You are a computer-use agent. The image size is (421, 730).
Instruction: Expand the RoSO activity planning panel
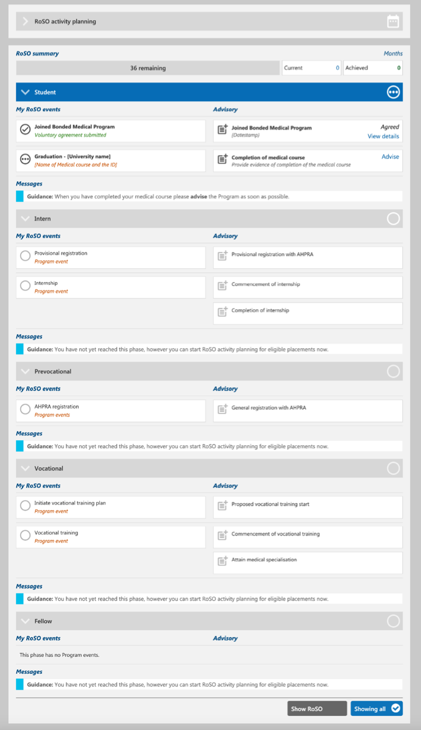[26, 22]
